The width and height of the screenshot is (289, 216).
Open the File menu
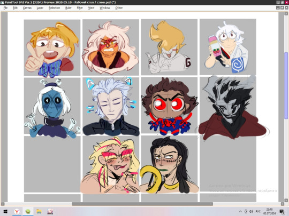5,7
